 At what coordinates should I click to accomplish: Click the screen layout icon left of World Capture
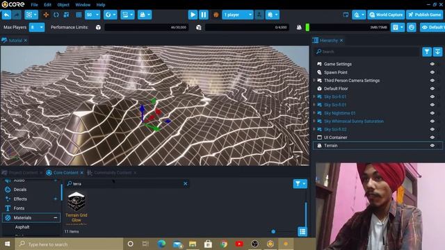346,15
